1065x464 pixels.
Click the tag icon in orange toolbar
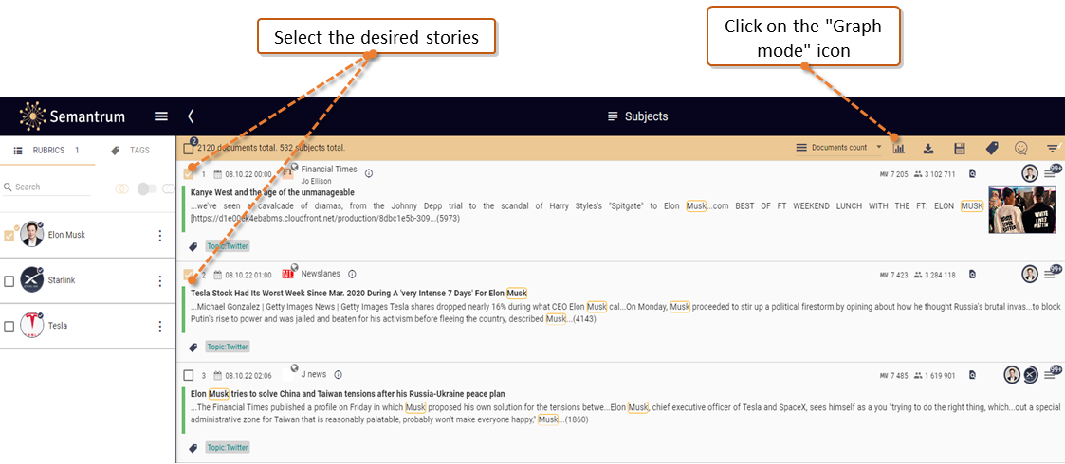[992, 148]
